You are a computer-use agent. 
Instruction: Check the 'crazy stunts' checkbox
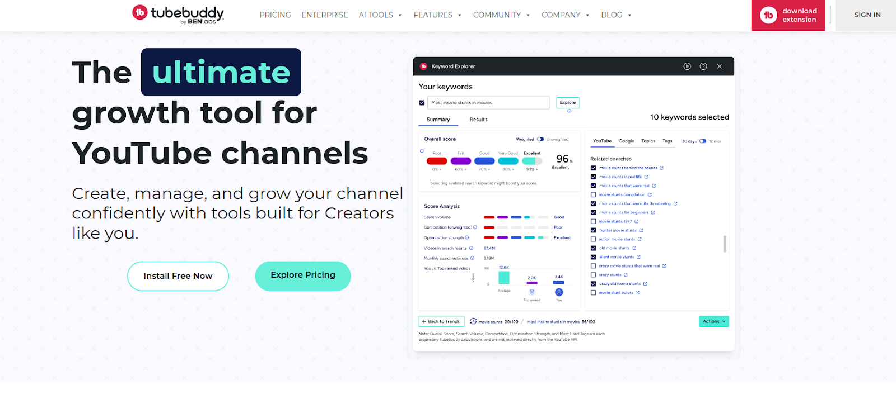pos(594,275)
